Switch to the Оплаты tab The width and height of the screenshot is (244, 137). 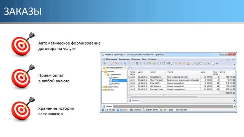coord(134,100)
